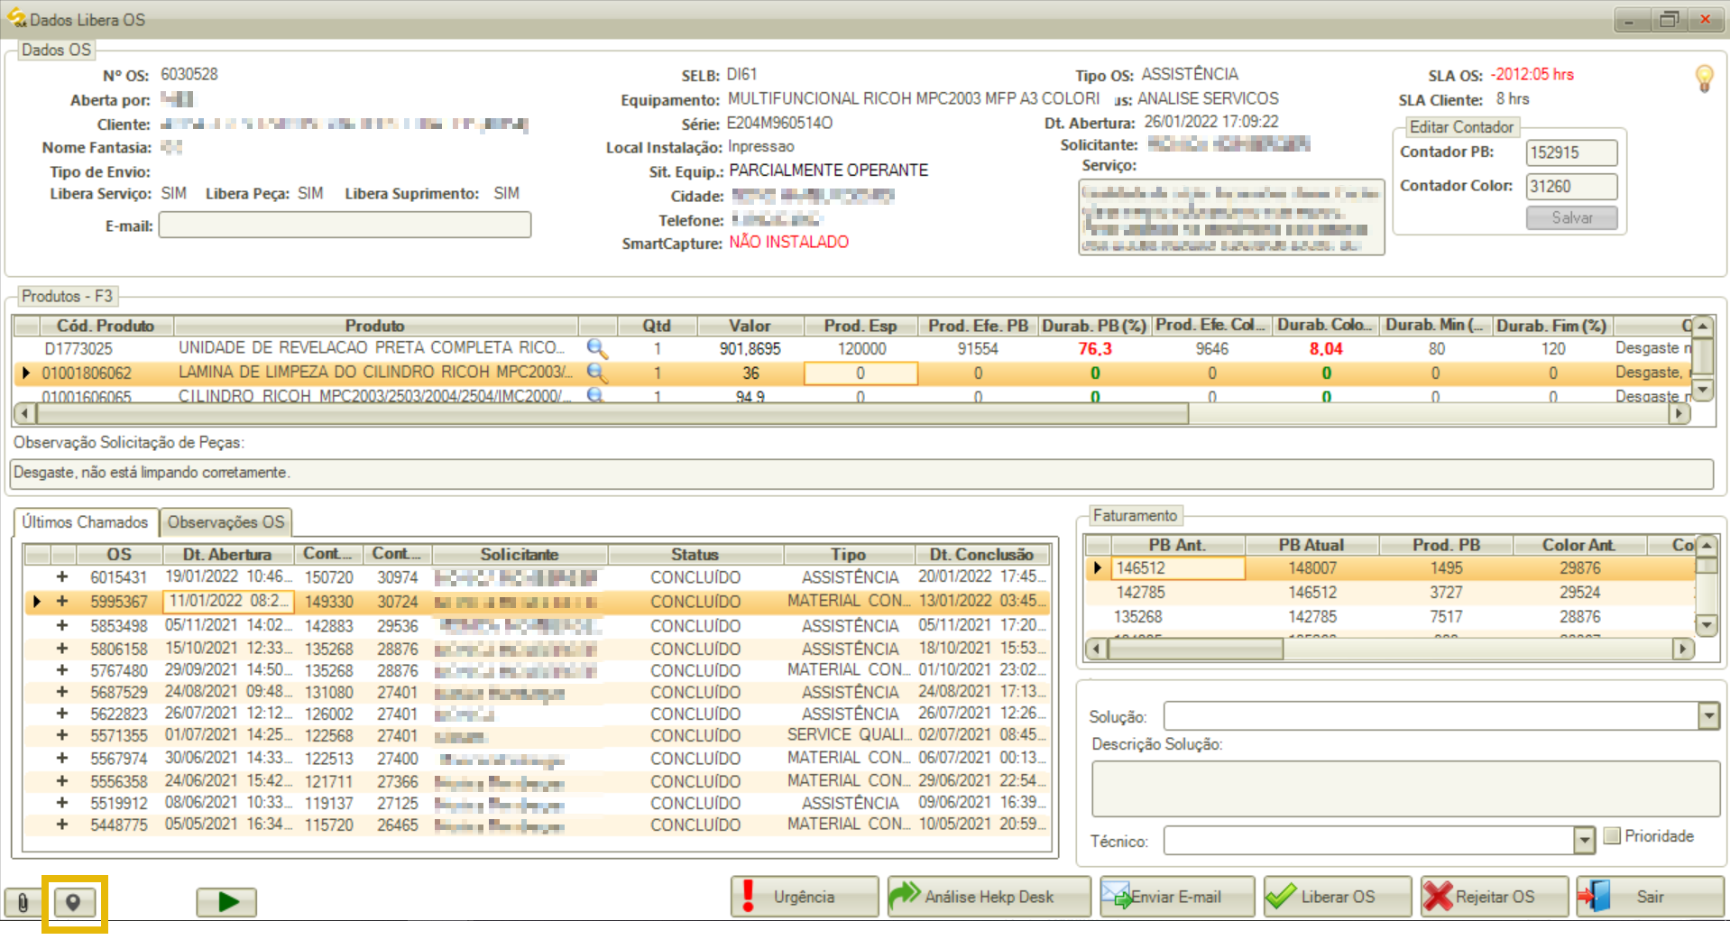Click the Contador Color field
The height and width of the screenshot is (949, 1730).
(x=1571, y=187)
